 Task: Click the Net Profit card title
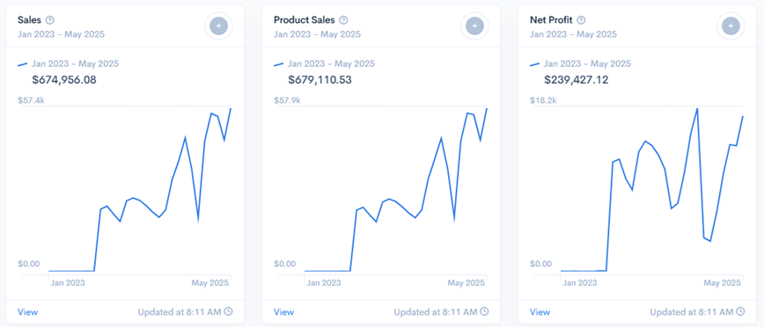point(551,20)
